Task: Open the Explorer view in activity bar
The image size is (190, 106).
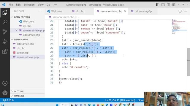Action: tap(5, 12)
